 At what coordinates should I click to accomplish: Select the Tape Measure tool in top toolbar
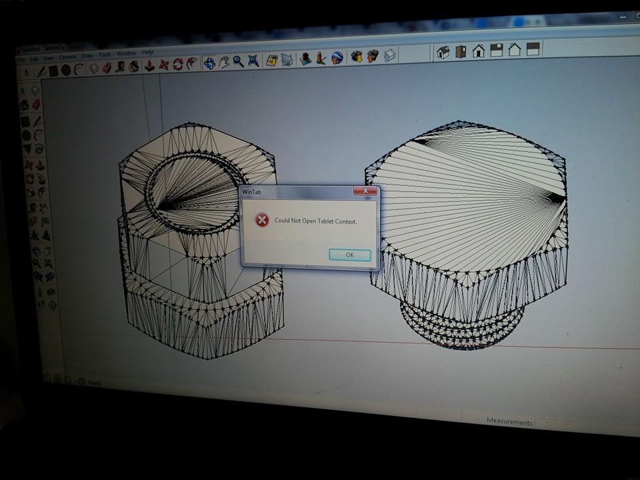[120, 67]
